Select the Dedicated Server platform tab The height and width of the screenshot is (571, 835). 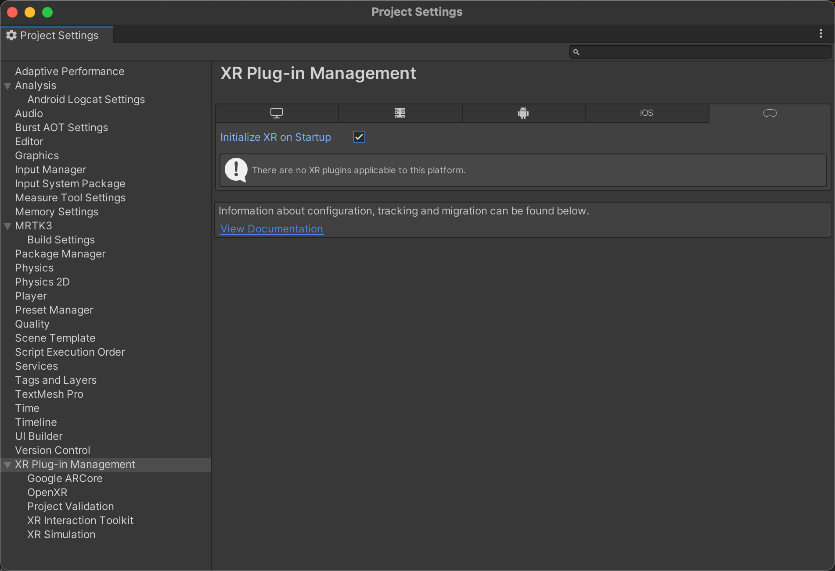400,113
